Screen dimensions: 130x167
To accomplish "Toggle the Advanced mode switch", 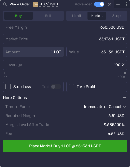I will pyautogui.click(x=99, y=4).
